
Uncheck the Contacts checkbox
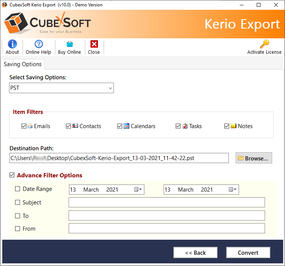tap(68, 126)
